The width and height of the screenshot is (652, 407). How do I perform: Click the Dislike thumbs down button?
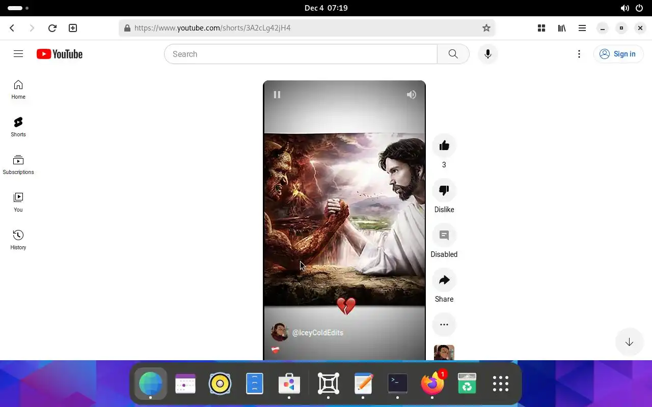point(444,191)
